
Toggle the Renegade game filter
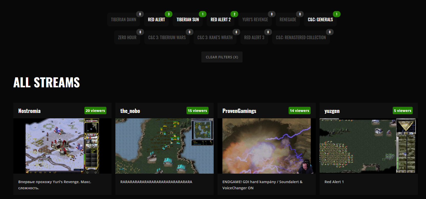pos(288,19)
